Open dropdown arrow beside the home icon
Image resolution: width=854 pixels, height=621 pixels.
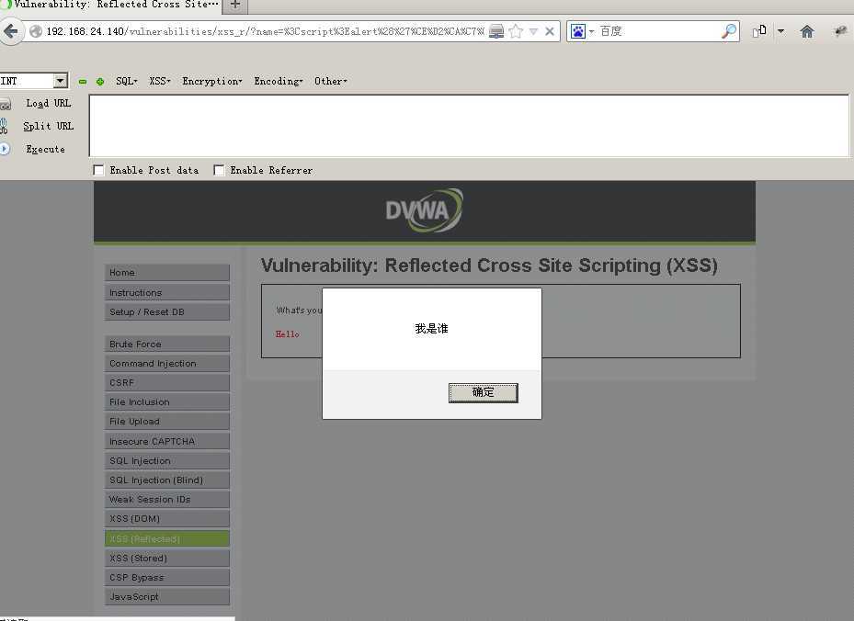click(780, 31)
